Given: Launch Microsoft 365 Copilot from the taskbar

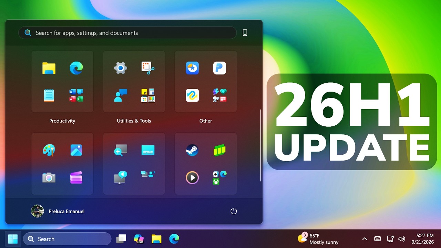Looking at the screenshot, I should 139,239.
